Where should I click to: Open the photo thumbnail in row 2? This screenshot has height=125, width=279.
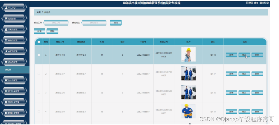click(188, 73)
